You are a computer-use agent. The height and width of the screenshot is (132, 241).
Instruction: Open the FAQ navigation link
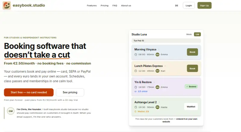coord(115,5)
